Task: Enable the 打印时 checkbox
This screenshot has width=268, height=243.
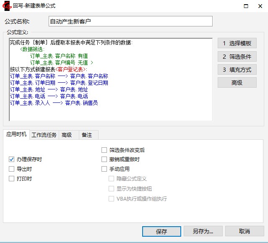Action: click(x=12, y=179)
